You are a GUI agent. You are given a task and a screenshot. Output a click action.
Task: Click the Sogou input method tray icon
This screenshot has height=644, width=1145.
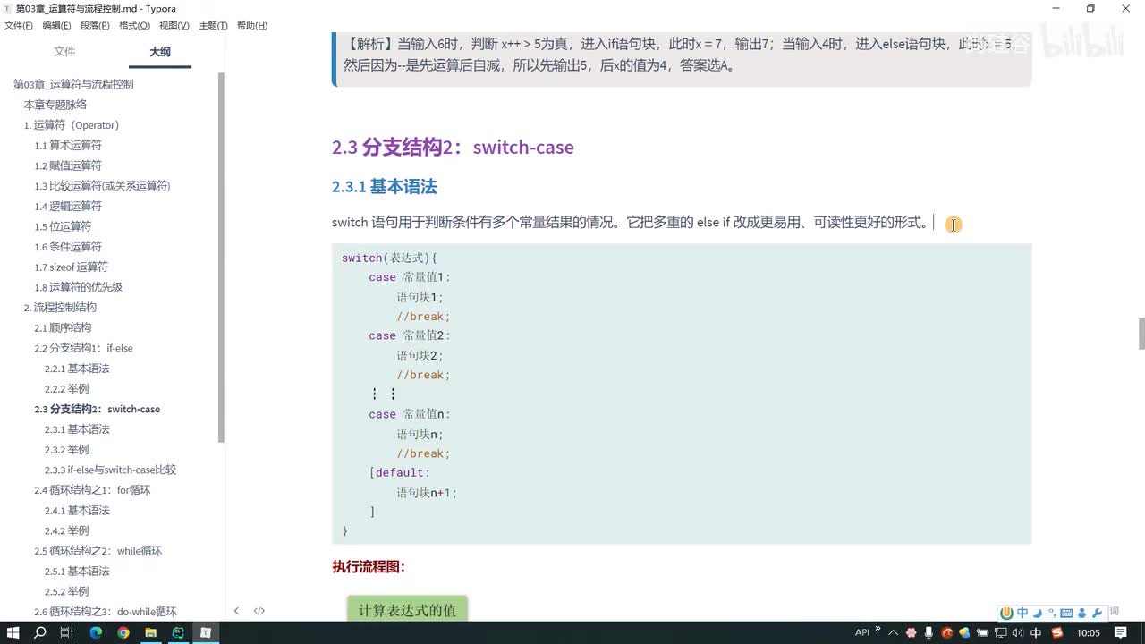[x=1057, y=632]
